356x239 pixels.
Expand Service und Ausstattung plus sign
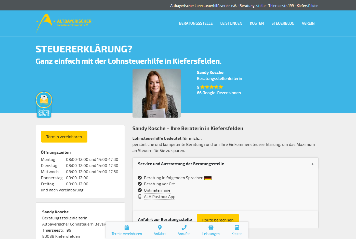coord(313,164)
